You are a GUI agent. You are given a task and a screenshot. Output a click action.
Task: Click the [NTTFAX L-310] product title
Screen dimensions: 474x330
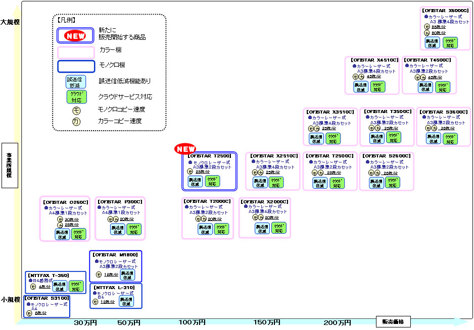114,288
